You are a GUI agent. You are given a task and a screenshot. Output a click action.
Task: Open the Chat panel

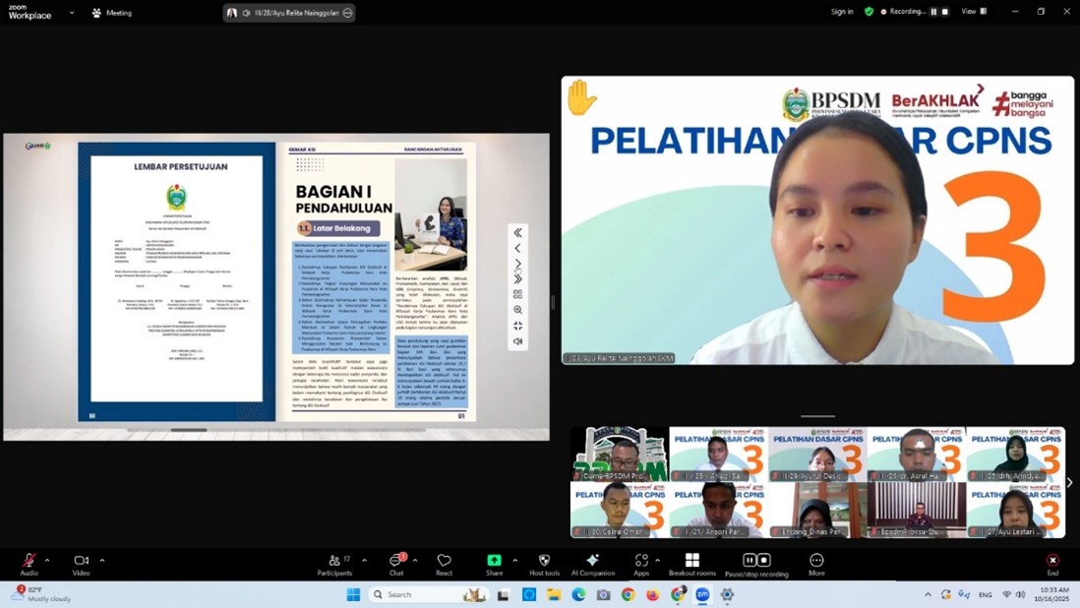coord(396,562)
